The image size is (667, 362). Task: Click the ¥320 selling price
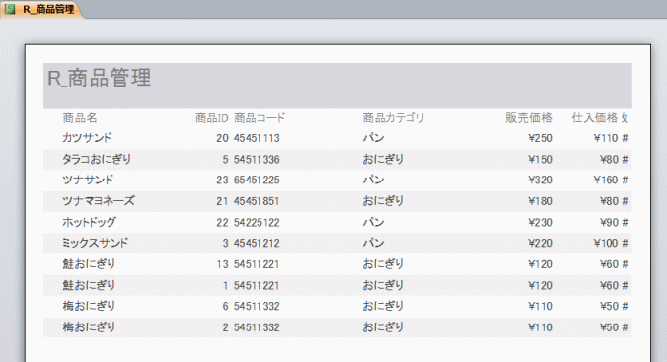tap(540, 180)
